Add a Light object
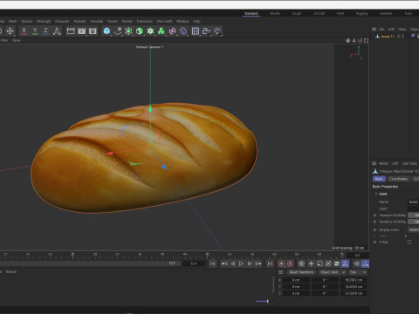This screenshot has width=419, height=314. (217, 31)
